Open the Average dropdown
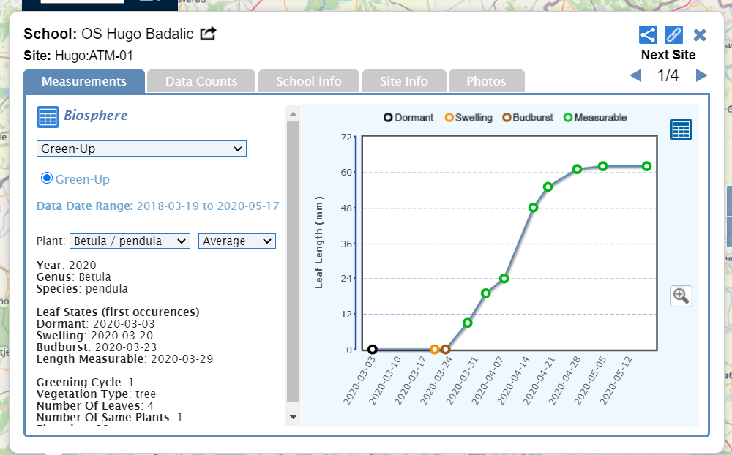732x455 pixels. pos(236,241)
